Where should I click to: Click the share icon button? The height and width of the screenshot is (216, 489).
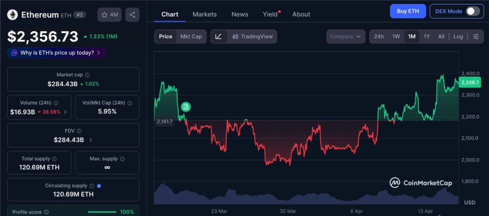[132, 15]
